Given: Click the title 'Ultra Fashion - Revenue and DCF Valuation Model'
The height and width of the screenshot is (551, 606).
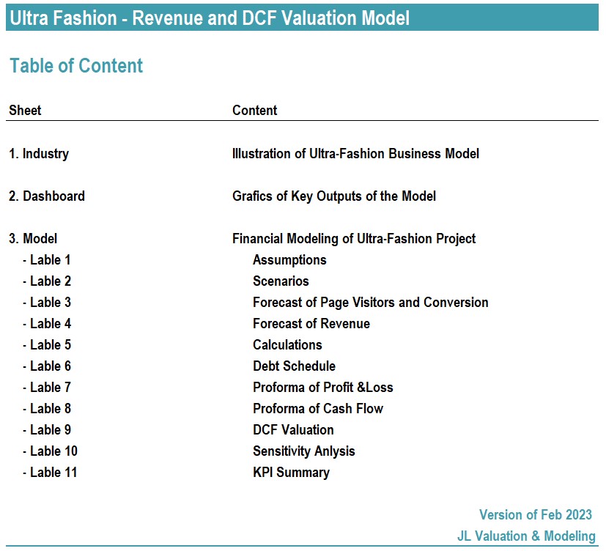Looking at the screenshot, I should click(x=210, y=18).
